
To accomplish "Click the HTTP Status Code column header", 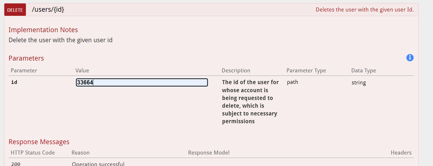I will click(x=33, y=153).
